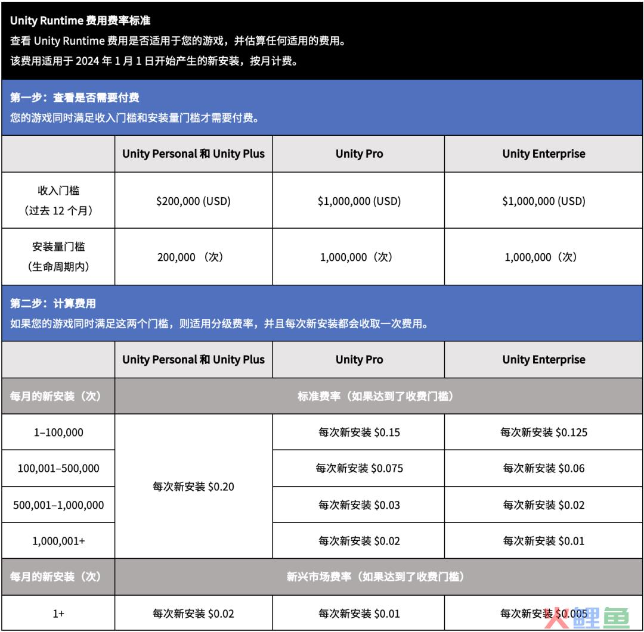
Task: Click the "1,000,001+" install tier
Action: [x=58, y=541]
